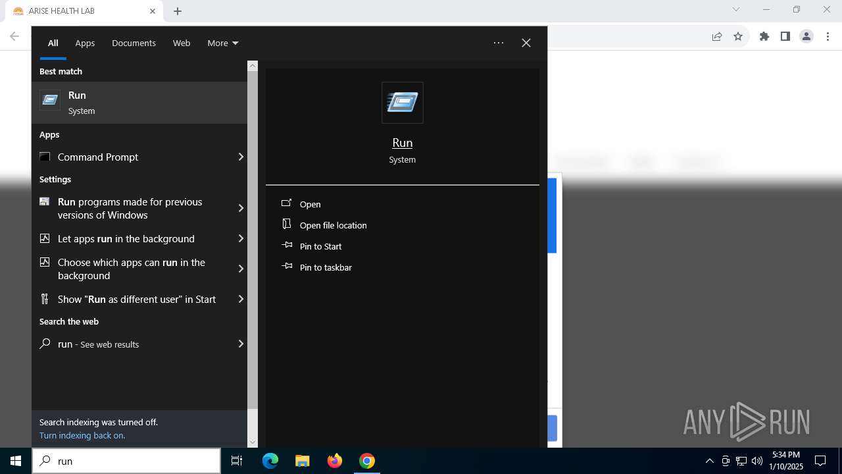
Task: Click results list scrollbar up arrow
Action: pos(253,66)
